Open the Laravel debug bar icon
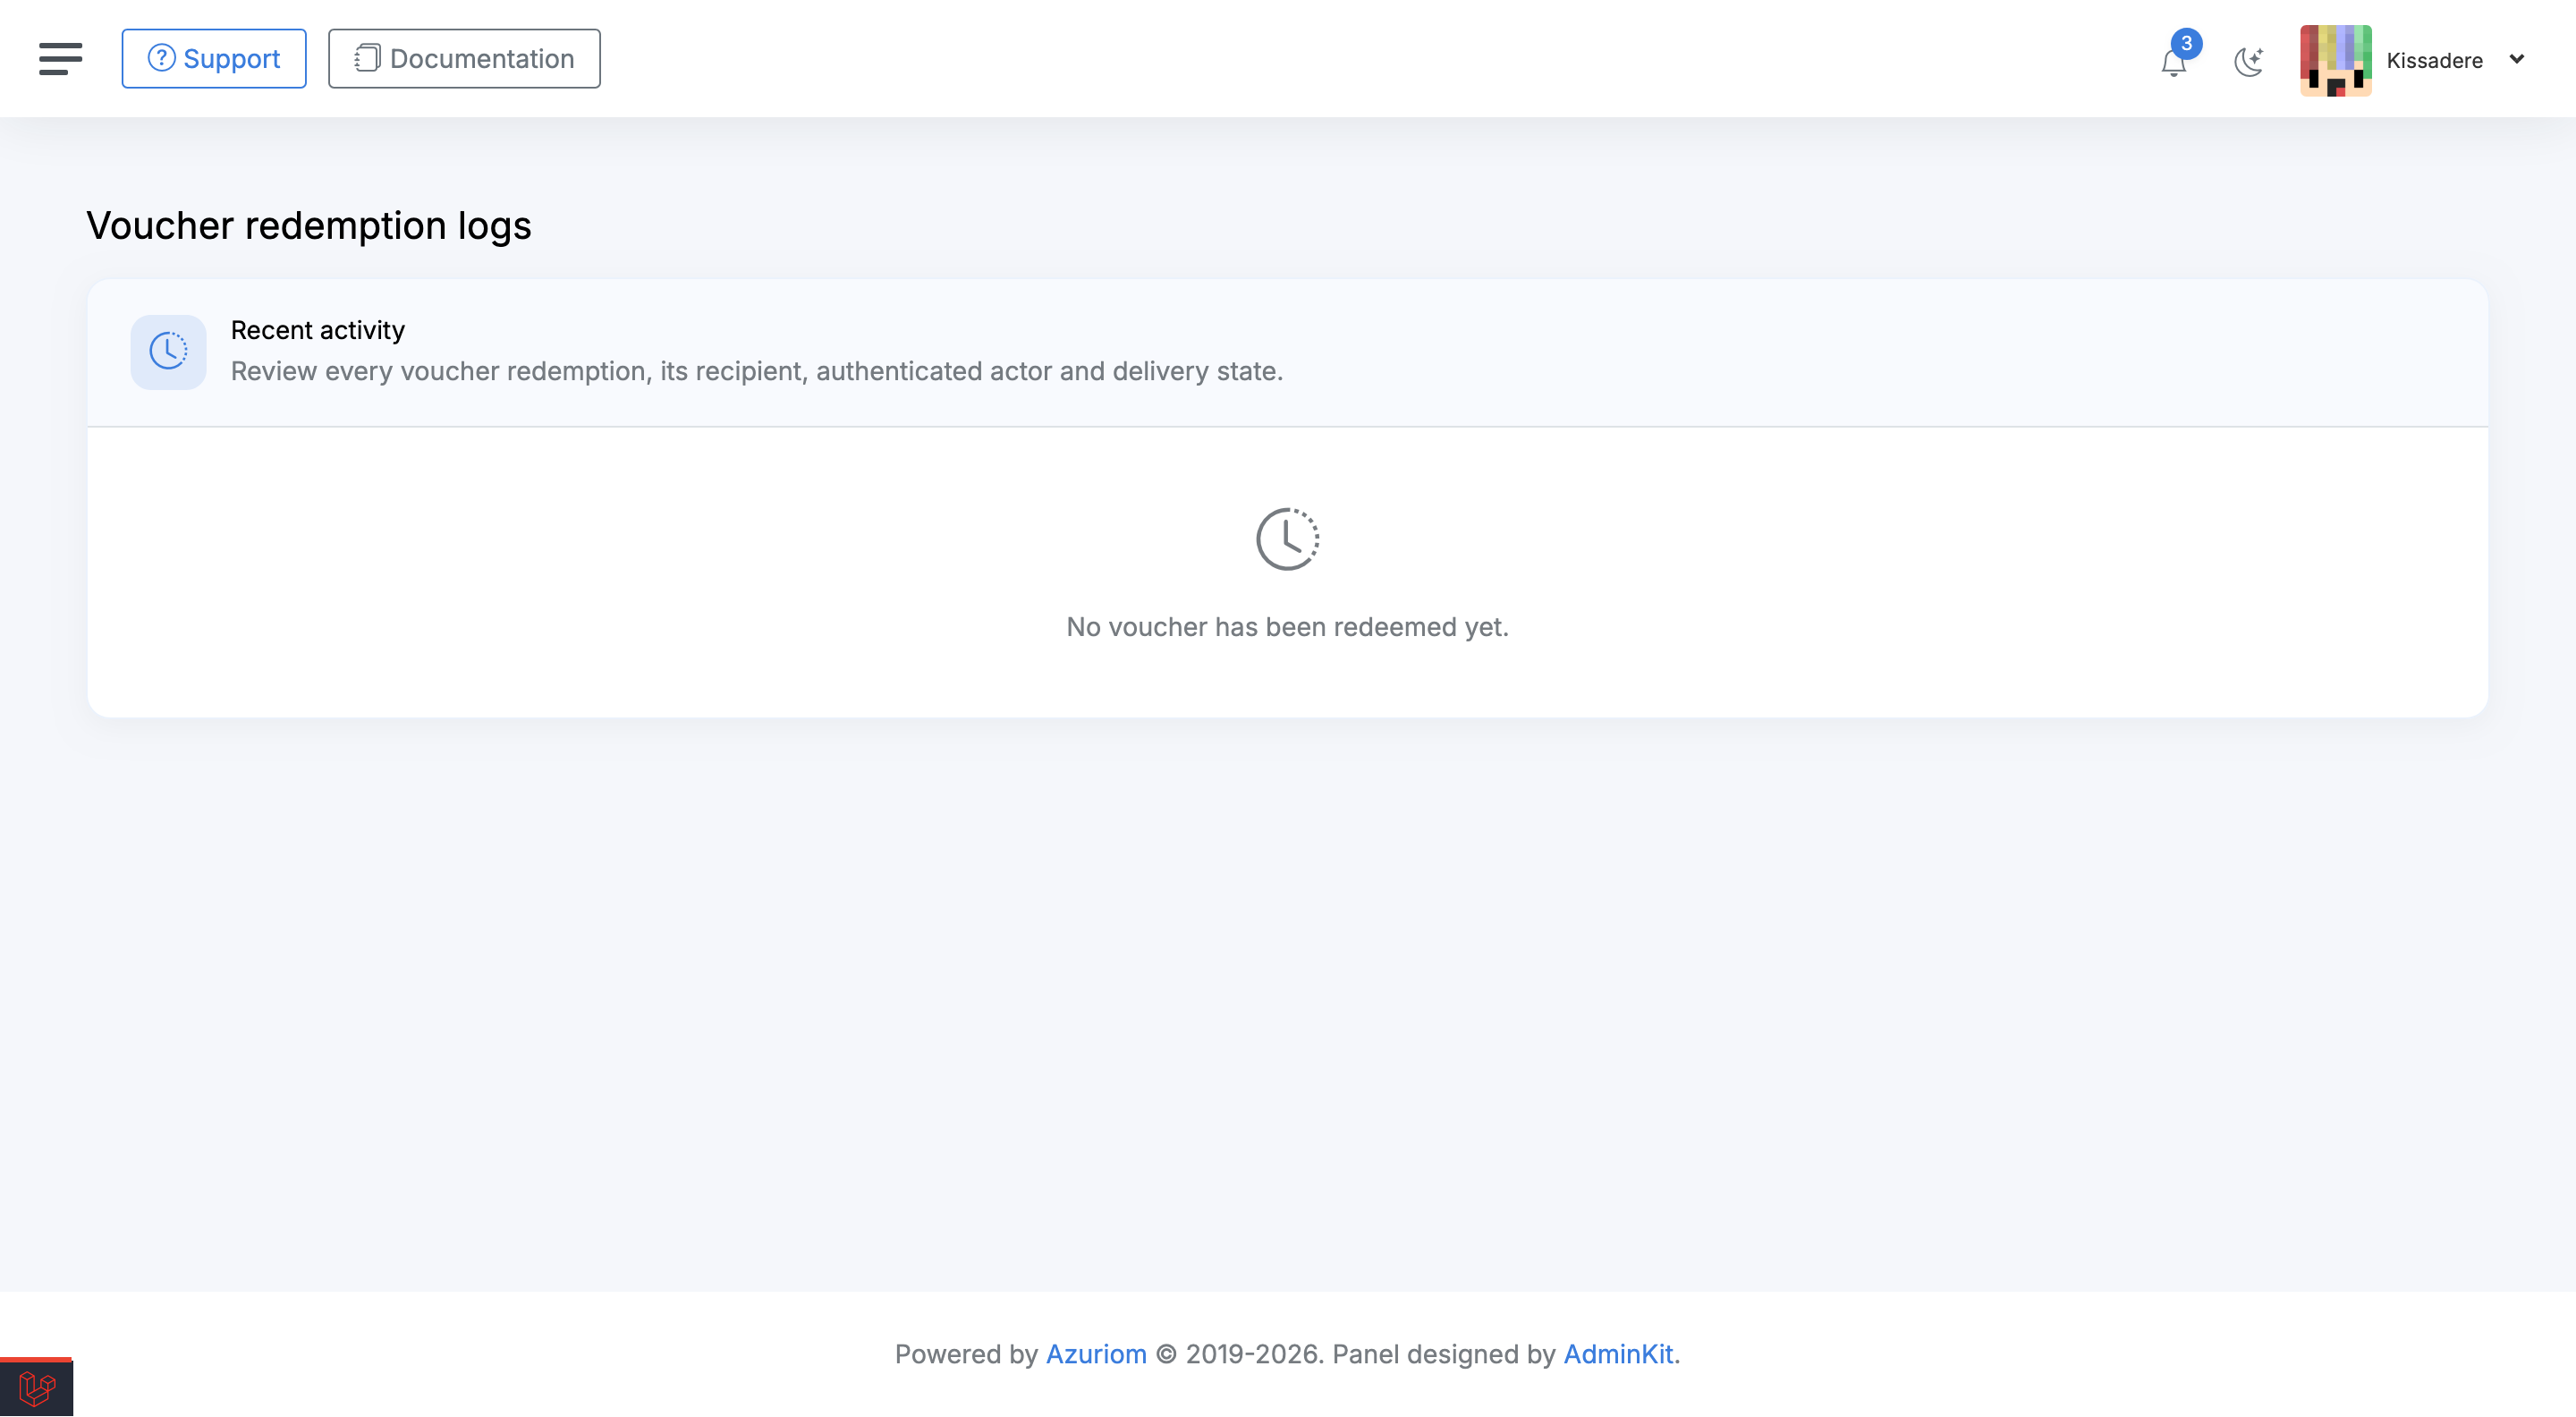The width and height of the screenshot is (2576, 1417). (37, 1388)
